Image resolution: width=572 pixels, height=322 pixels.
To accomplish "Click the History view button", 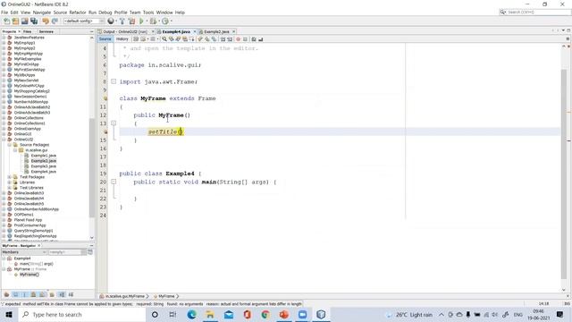I will pos(122,39).
